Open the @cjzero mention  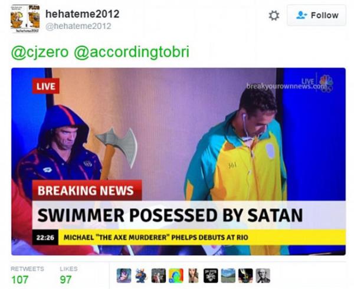(40, 52)
